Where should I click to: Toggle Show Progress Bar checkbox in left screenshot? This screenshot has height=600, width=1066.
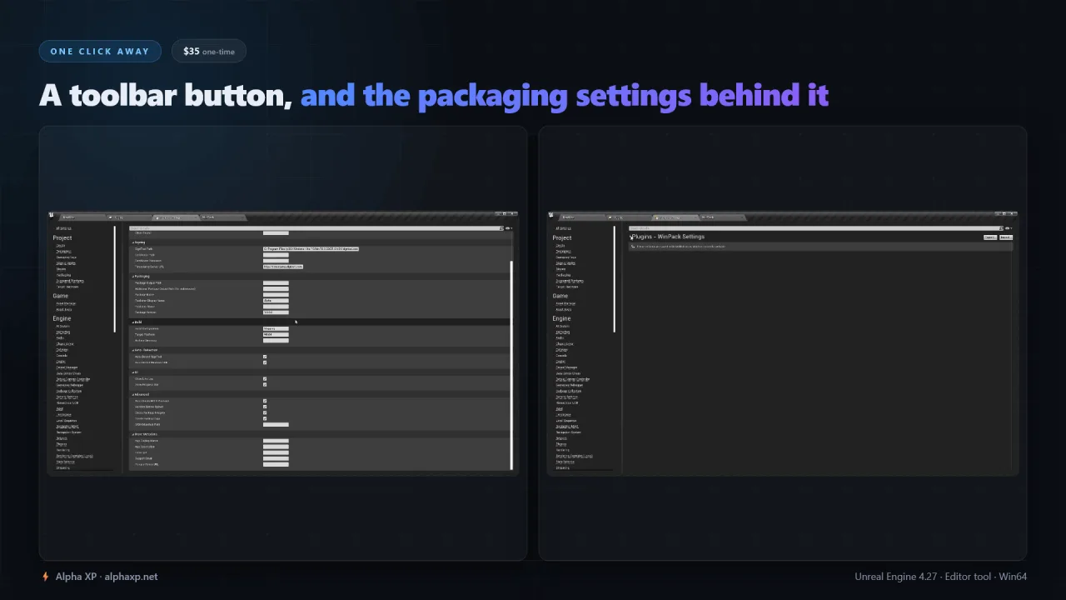pos(265,384)
